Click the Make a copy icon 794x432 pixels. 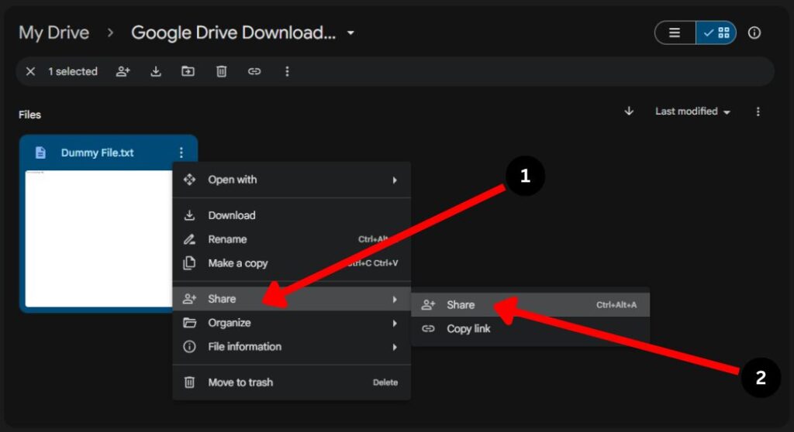pyautogui.click(x=189, y=263)
